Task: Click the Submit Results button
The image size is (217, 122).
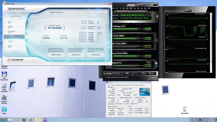Action: click(56, 55)
